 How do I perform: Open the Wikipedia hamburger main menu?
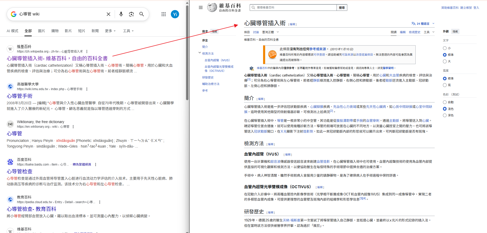pos(201,7)
